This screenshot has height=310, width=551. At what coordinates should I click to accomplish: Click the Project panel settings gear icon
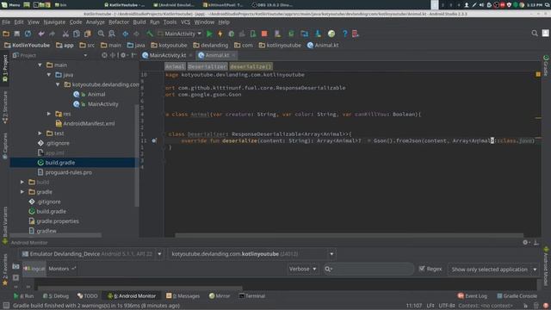coord(123,55)
